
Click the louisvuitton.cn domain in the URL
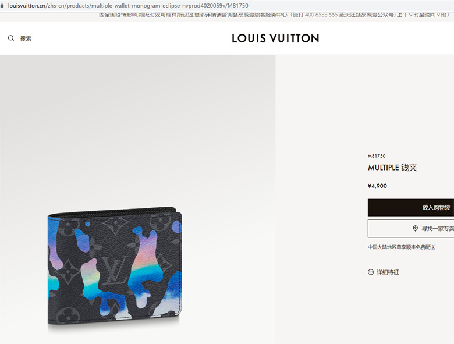(x=26, y=5)
